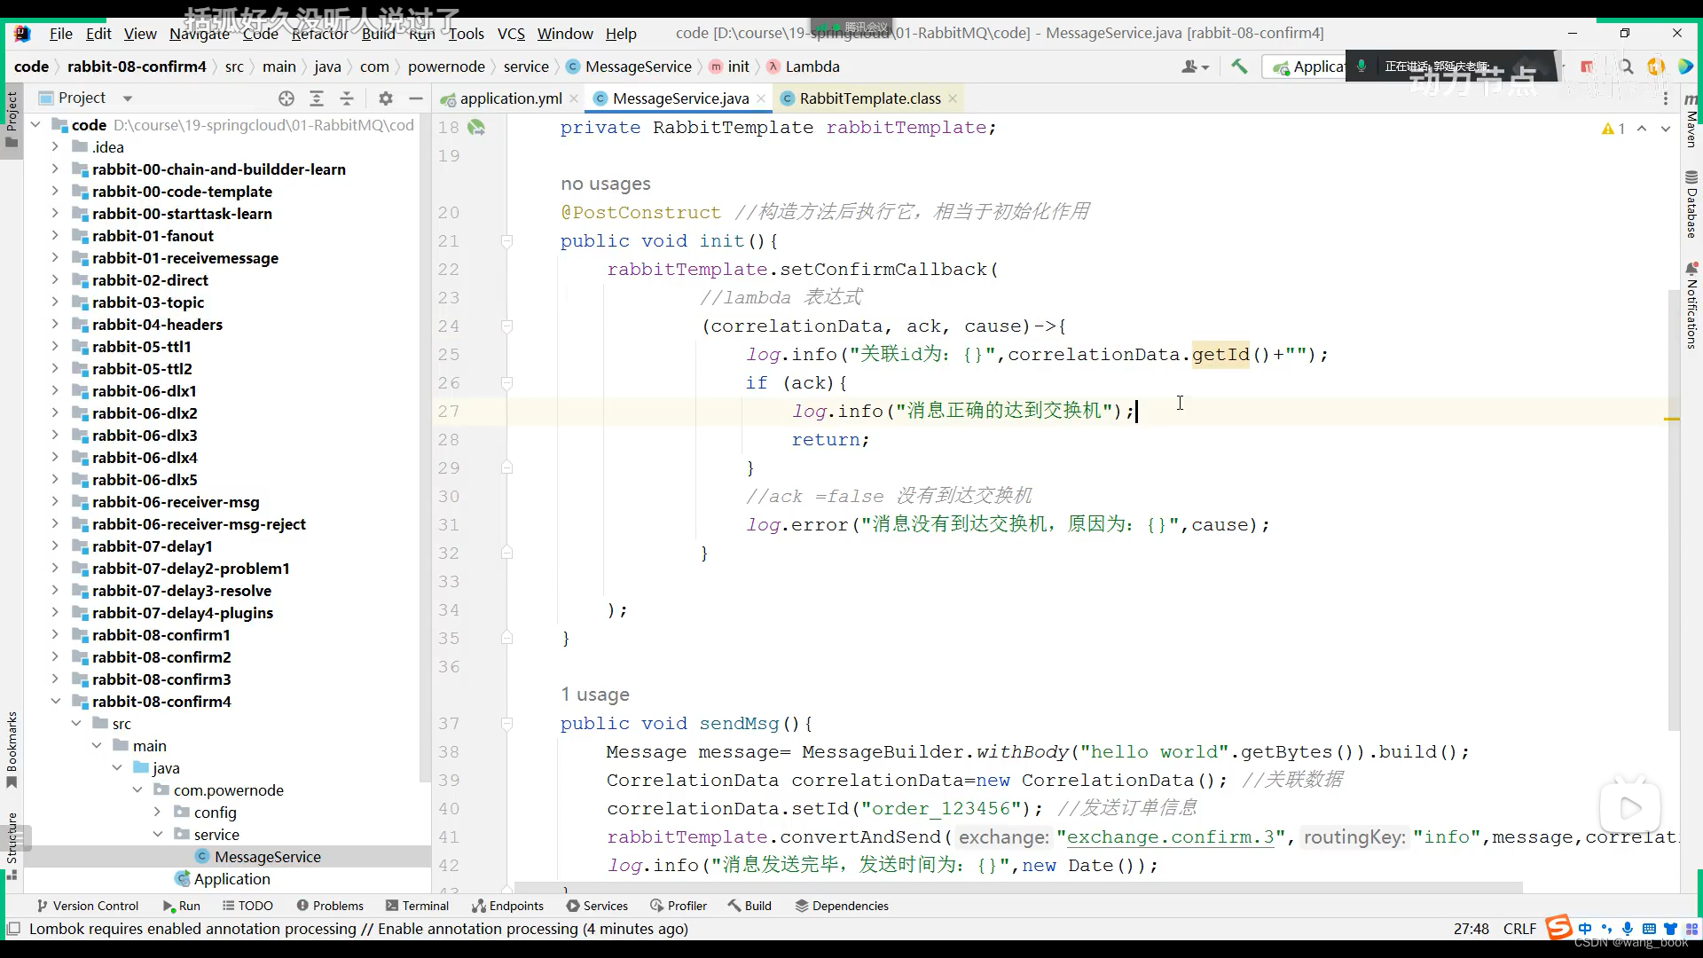Viewport: 1703px width, 958px height.
Task: Click the Collapse All icon in Project panel
Action: [347, 98]
